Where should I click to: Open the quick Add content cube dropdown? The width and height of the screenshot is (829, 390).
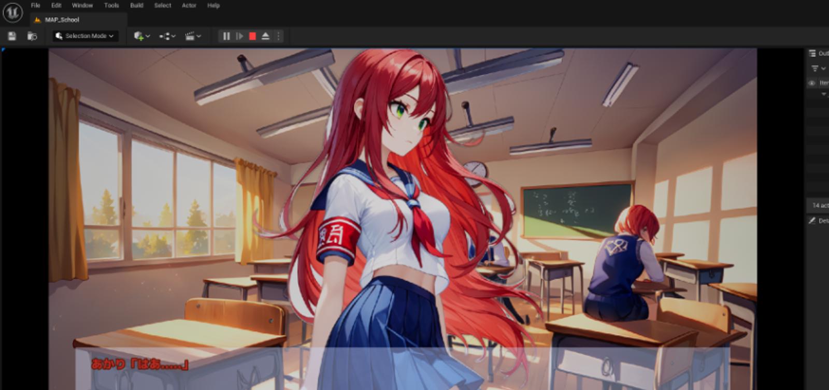pos(142,36)
